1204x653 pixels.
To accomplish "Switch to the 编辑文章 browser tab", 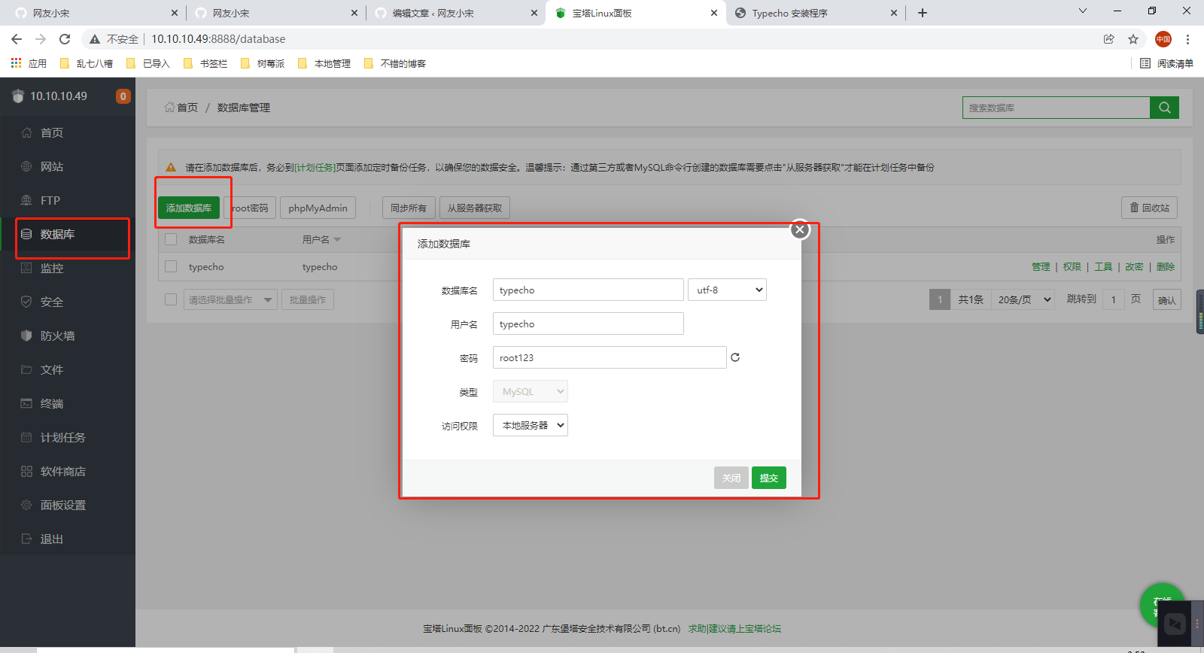I will [456, 13].
